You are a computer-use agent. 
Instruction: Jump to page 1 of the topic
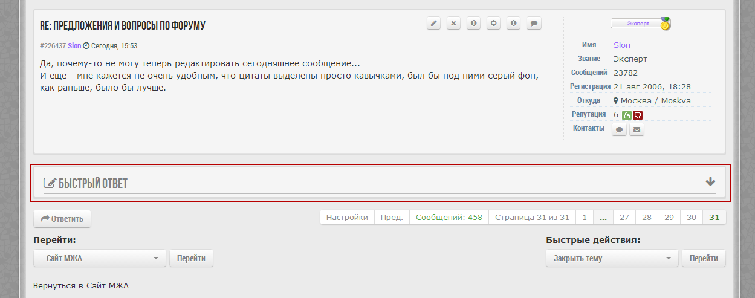point(584,218)
